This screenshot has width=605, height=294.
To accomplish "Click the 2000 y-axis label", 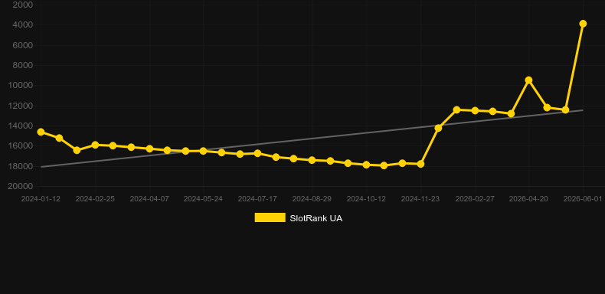I will coord(23,5).
